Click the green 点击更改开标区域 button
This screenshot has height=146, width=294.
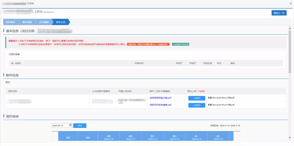(x=180, y=44)
